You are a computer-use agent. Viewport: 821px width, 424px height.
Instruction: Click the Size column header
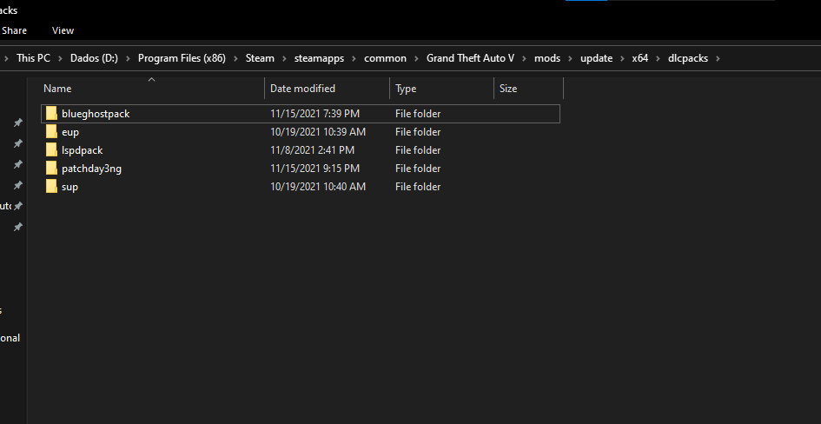point(508,89)
